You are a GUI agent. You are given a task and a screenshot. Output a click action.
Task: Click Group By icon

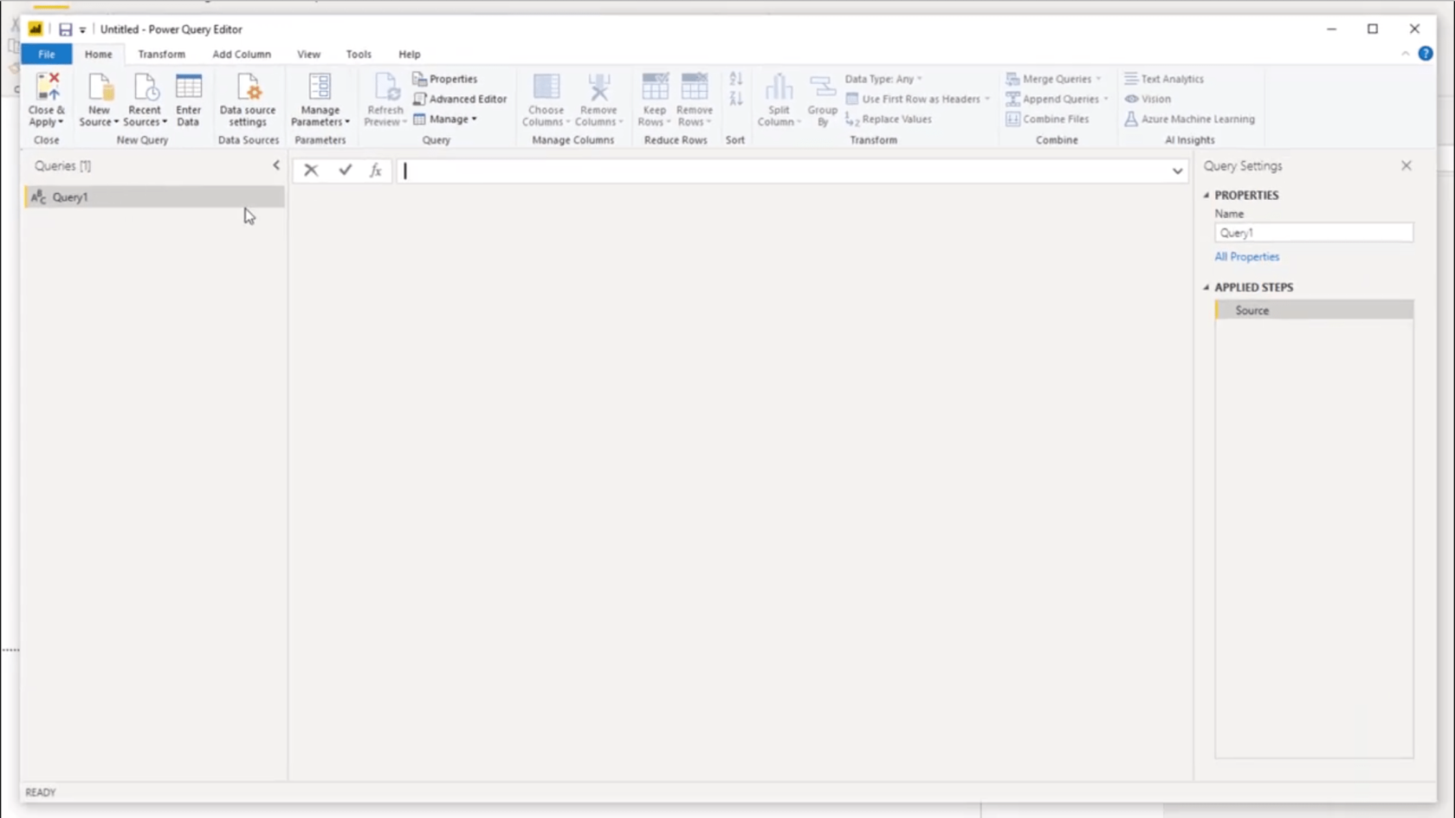tap(823, 87)
